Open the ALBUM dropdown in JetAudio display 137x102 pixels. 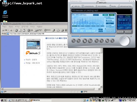pos(96,15)
